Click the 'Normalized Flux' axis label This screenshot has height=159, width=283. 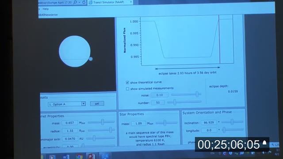tap(125, 40)
